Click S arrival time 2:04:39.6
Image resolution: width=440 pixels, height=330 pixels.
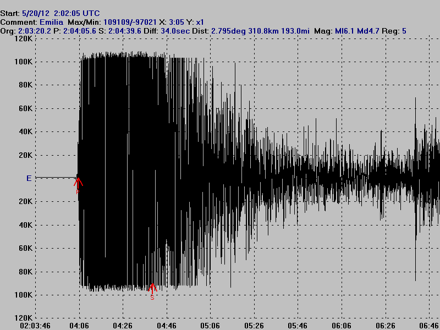(x=125, y=31)
